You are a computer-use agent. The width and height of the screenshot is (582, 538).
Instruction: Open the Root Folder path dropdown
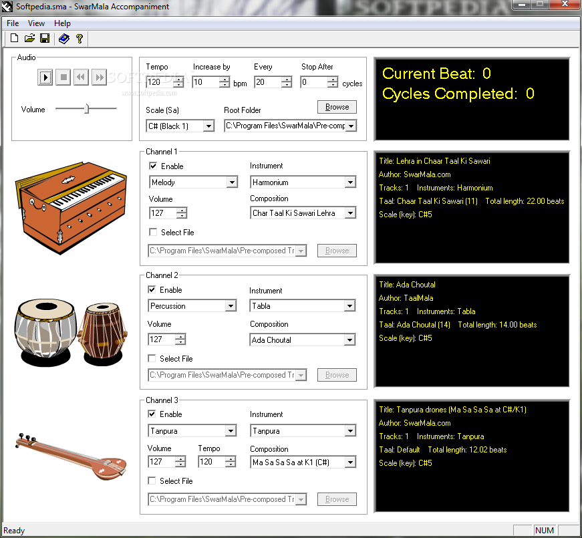click(351, 126)
